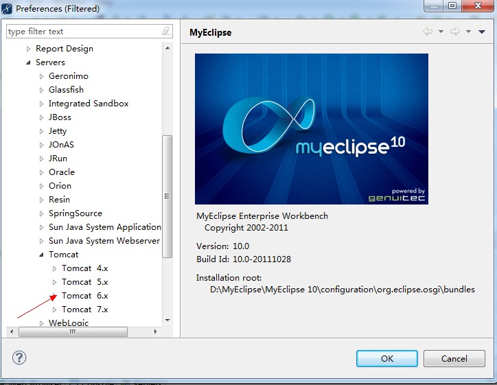Clear filter text with the eraser icon
The image size is (497, 385).
166,31
